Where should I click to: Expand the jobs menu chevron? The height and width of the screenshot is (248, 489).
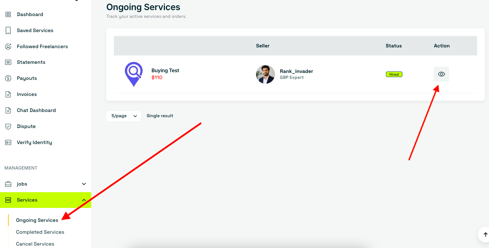point(84,184)
